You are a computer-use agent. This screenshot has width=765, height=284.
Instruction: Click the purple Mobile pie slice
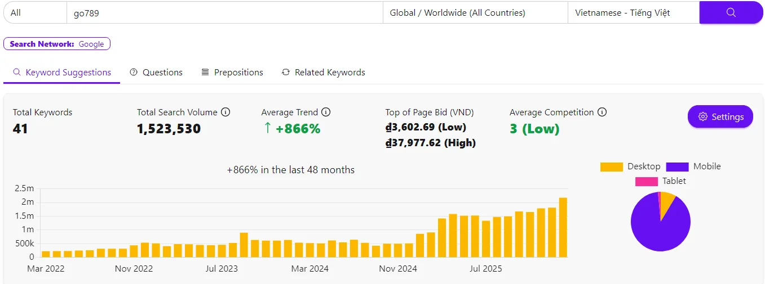pyautogui.click(x=657, y=228)
